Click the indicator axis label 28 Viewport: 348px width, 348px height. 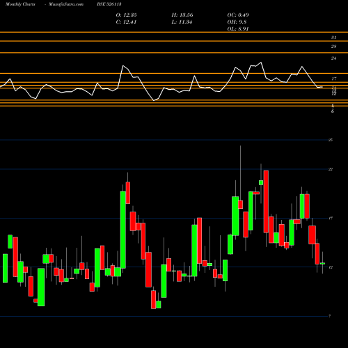[x=333, y=47]
